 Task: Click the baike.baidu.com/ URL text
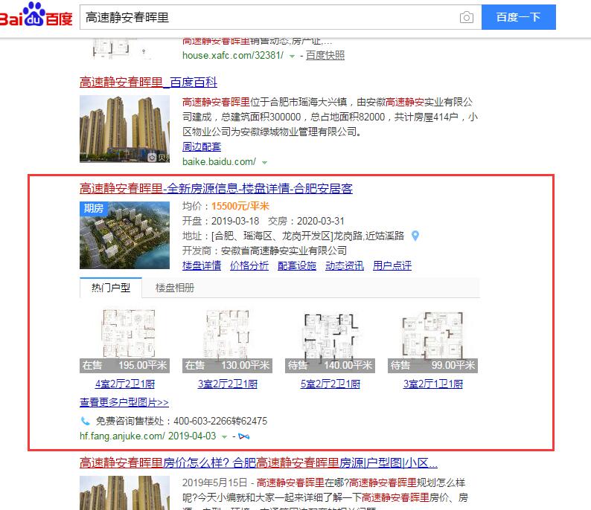pos(219,162)
